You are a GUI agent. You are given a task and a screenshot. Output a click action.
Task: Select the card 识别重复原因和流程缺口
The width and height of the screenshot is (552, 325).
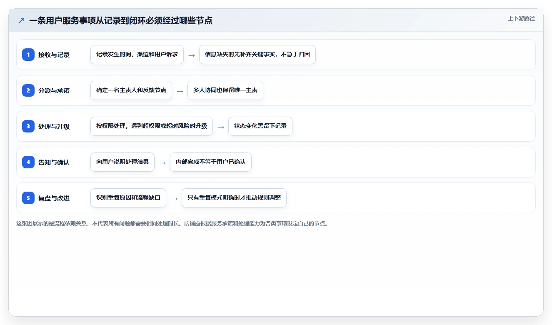coord(128,198)
